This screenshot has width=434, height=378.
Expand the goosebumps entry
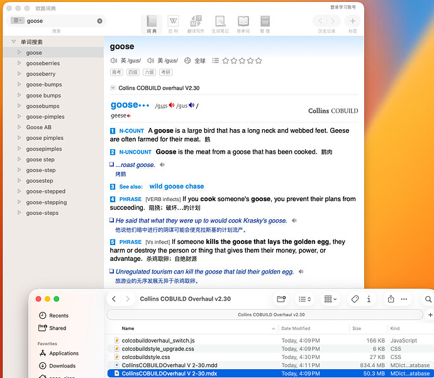point(19,106)
